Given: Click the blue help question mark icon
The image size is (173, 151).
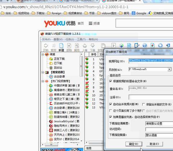Looking at the screenshot, I should [x=145, y=46].
